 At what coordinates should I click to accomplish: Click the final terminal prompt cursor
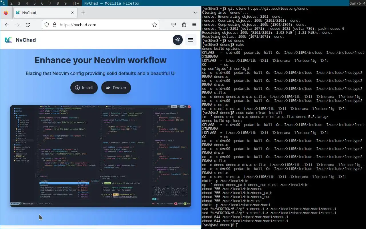coord(237,225)
